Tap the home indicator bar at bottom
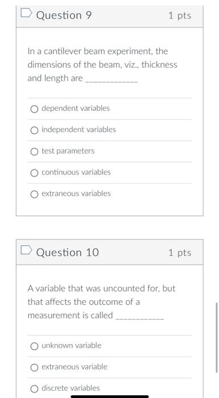The image size is (219, 398). pyautogui.click(x=110, y=396)
